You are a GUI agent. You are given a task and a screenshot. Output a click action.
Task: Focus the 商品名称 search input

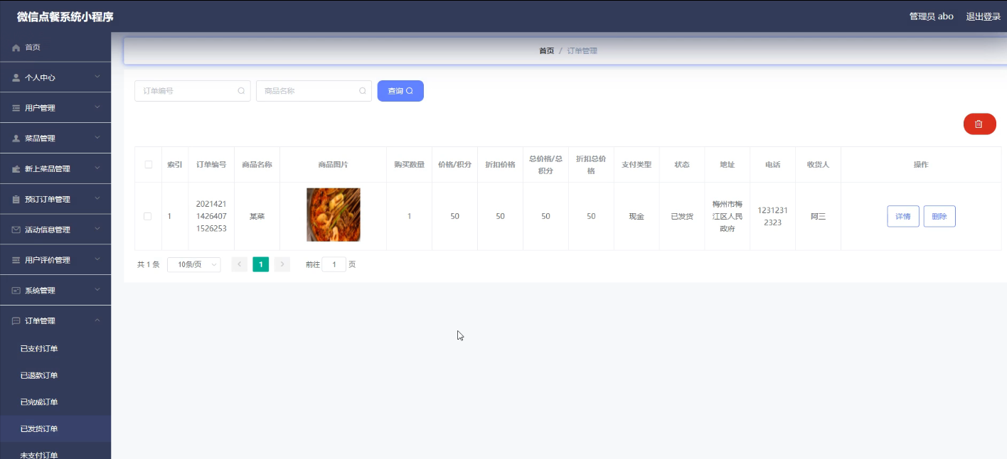pos(314,91)
